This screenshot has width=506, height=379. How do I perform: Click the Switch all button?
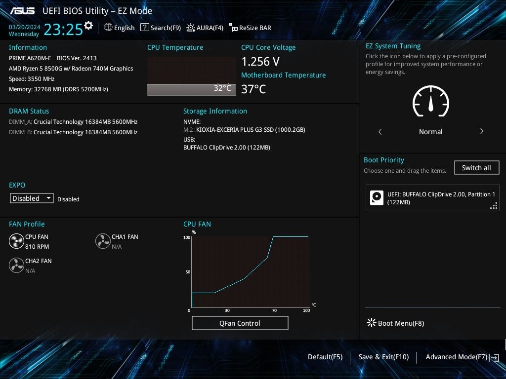click(477, 168)
